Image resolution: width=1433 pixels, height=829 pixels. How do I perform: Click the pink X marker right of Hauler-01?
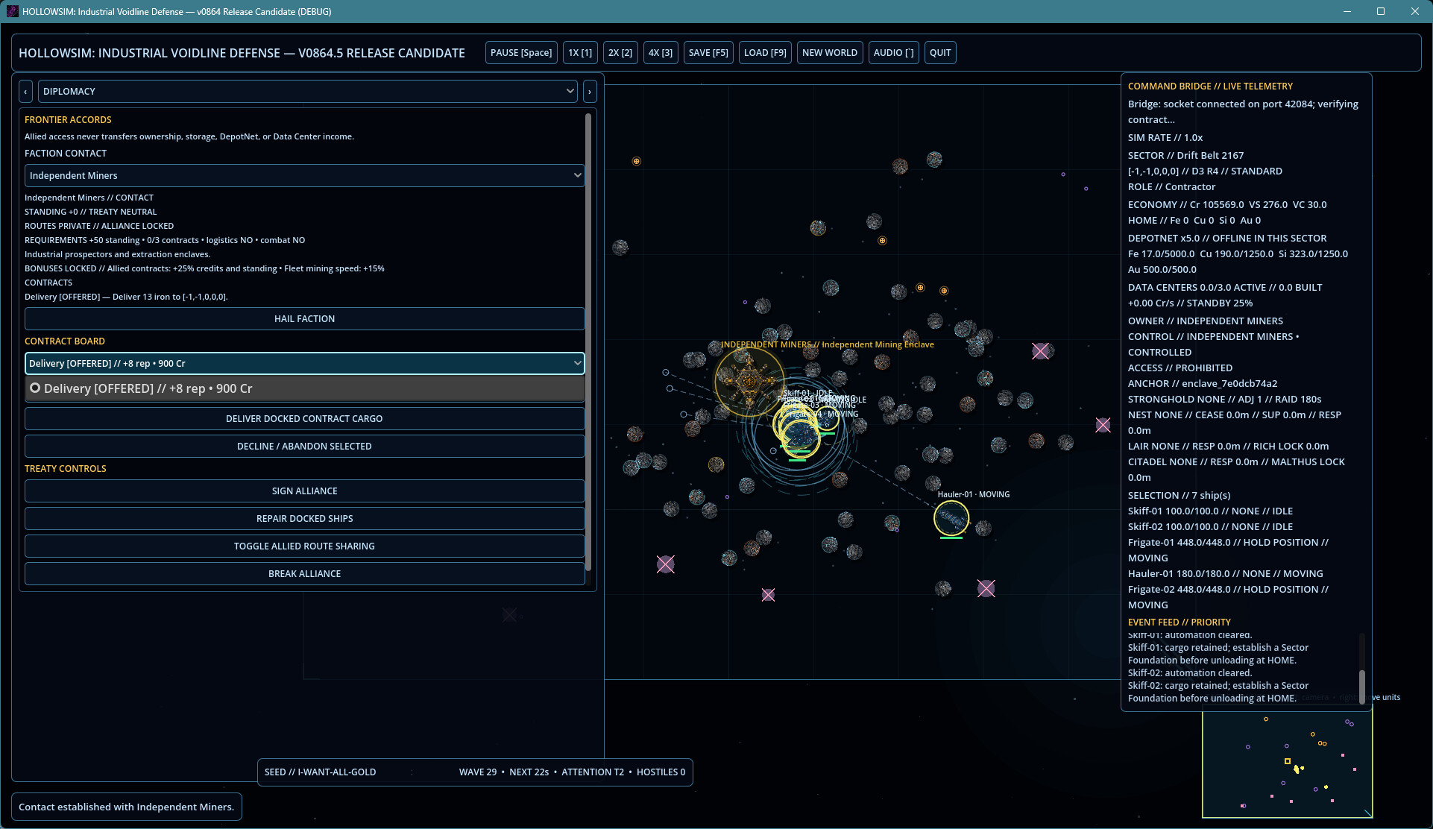tap(986, 589)
